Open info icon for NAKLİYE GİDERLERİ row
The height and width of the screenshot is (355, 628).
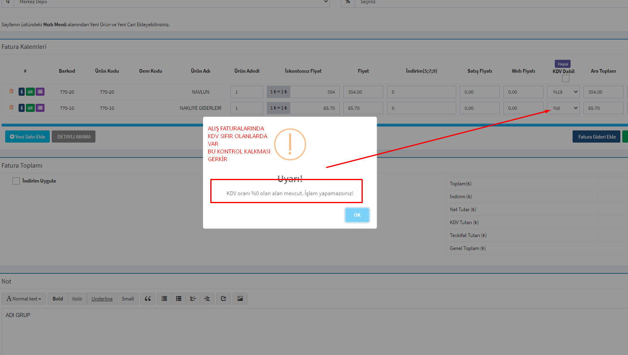[21, 108]
